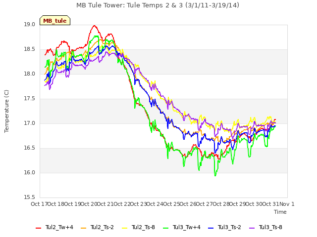The width and height of the screenshot is (317, 237).
Task: Click the Nov 1 x-axis tick label
Action: click(x=287, y=204)
